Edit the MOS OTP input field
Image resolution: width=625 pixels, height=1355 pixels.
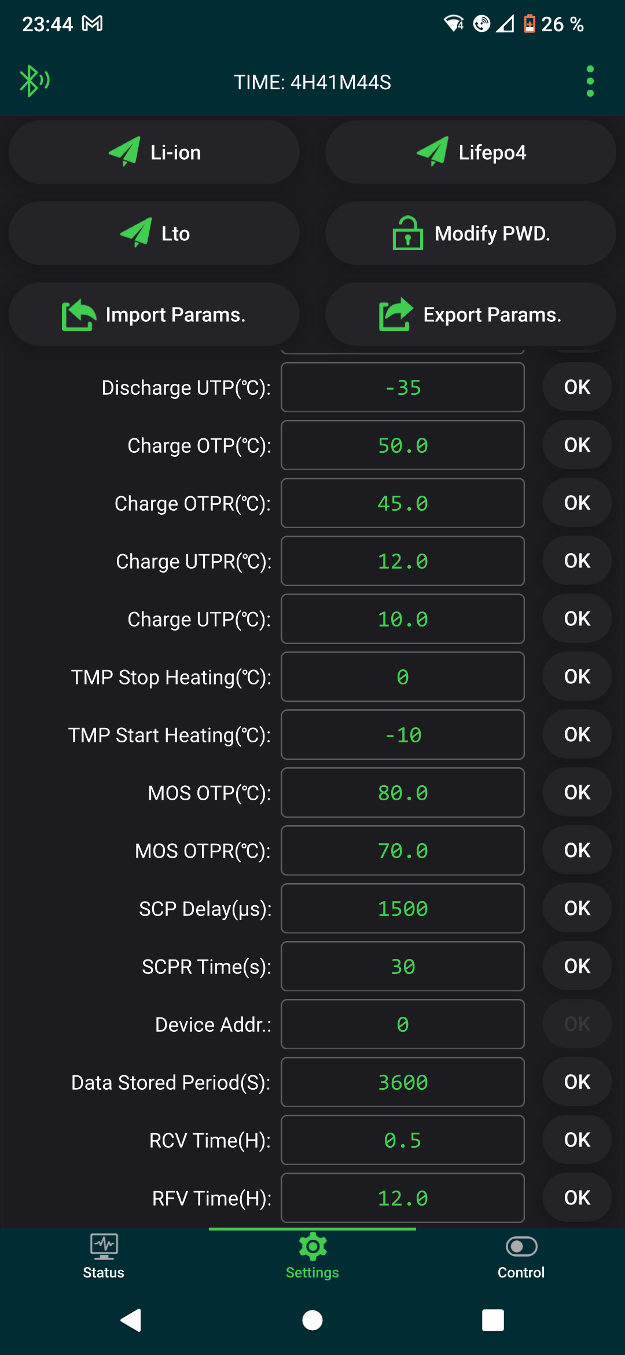[x=403, y=793]
